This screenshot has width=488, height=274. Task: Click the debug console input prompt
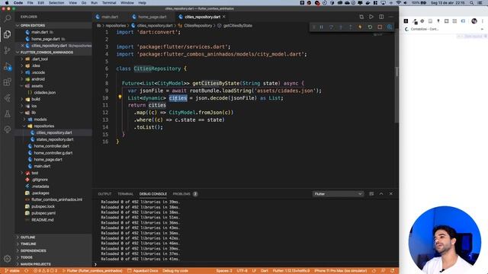click(x=246, y=264)
